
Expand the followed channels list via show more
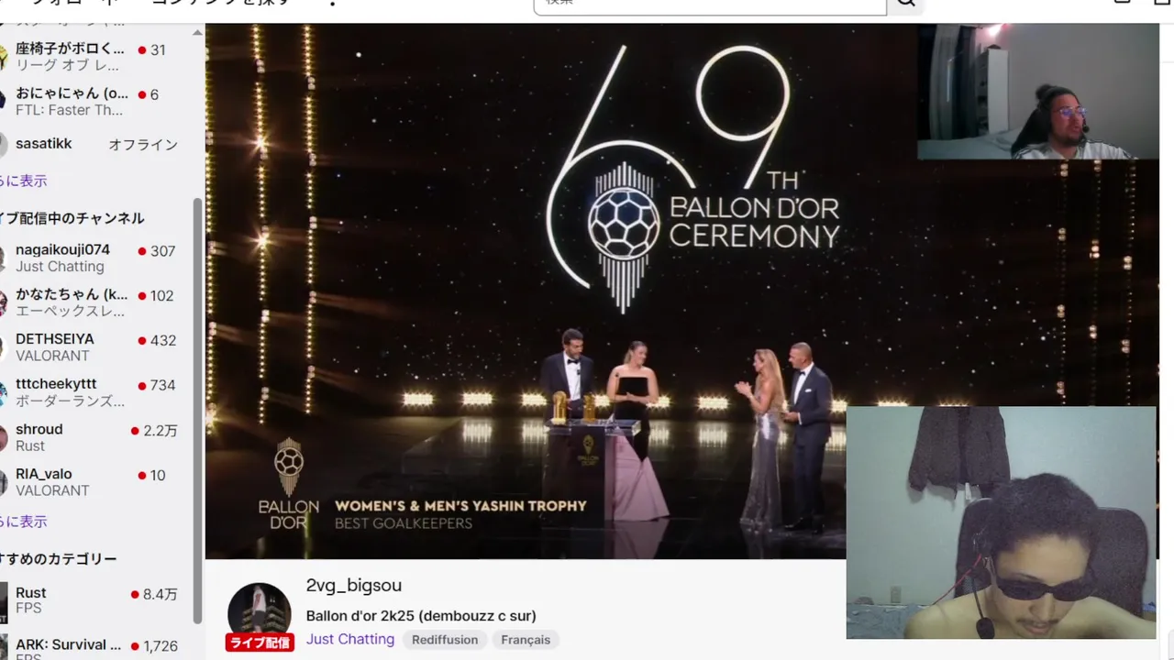(23, 181)
